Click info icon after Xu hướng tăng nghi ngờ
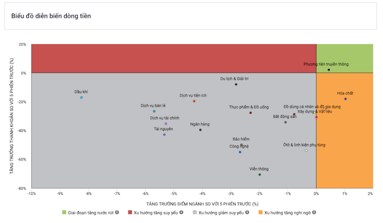This screenshot has width=383, height=223. [x=314, y=212]
